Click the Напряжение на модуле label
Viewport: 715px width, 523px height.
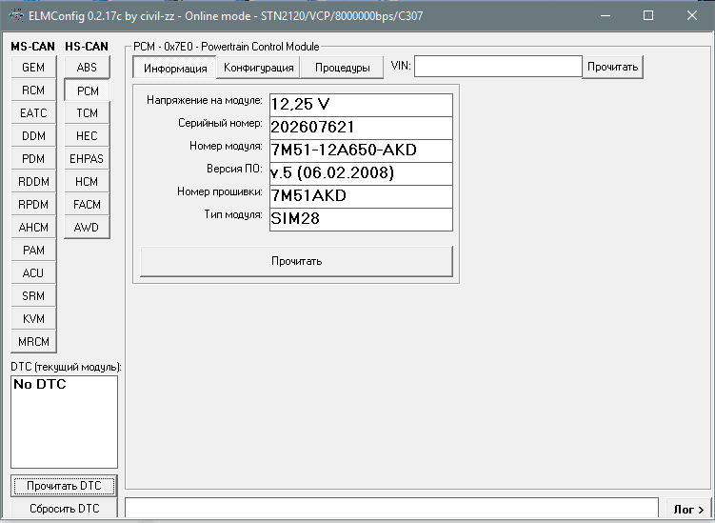coord(205,100)
